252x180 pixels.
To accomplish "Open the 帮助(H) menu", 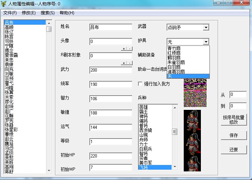I will [x=67, y=13].
